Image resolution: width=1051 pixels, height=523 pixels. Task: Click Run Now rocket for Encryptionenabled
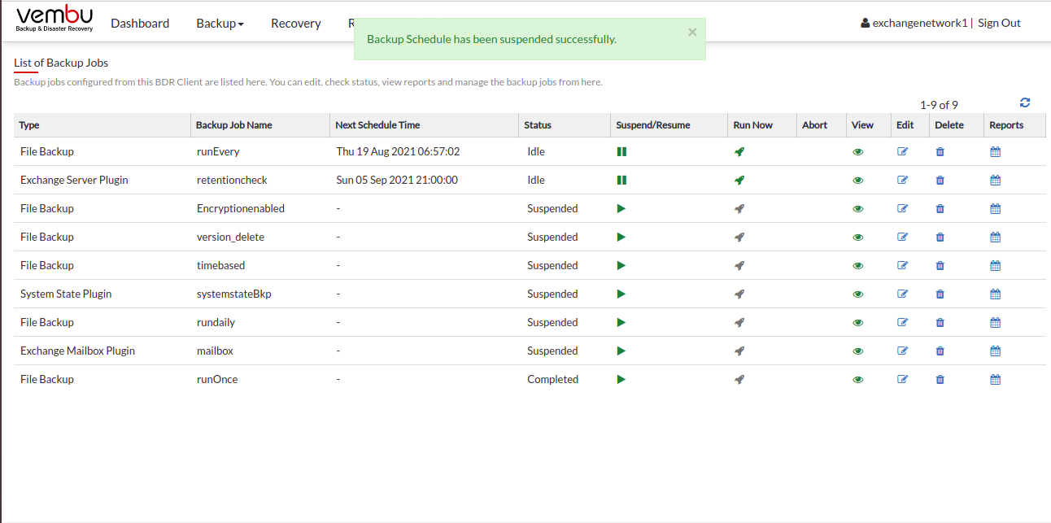pos(739,208)
